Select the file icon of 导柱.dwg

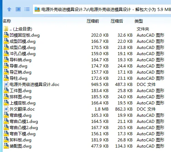click(x=6, y=78)
